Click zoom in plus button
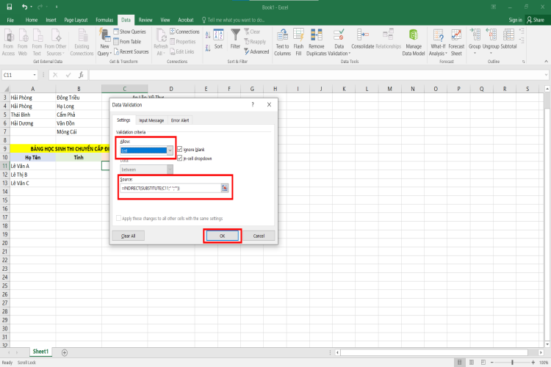The width and height of the screenshot is (551, 367). tap(533, 362)
